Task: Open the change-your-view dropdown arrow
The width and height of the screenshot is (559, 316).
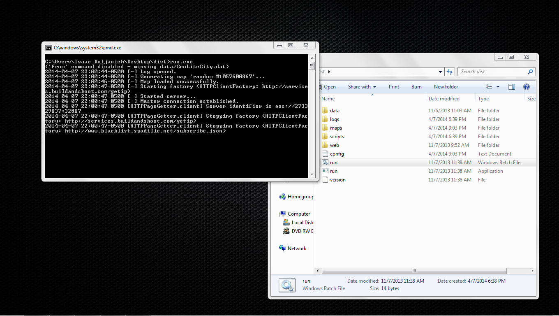Action: coord(497,86)
